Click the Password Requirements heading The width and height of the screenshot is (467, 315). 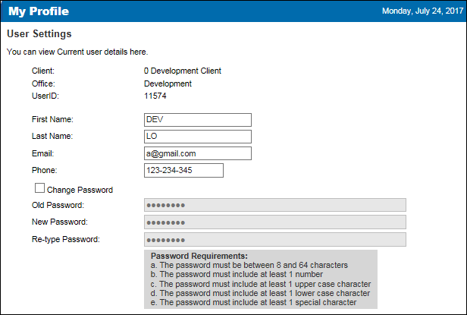pyautogui.click(x=199, y=256)
